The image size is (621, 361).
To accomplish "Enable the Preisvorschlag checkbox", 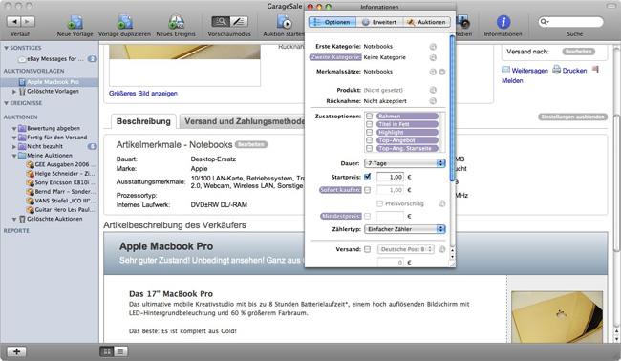I will pyautogui.click(x=380, y=203).
